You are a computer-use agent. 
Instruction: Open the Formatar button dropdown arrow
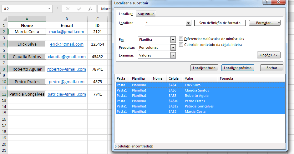point(278,23)
